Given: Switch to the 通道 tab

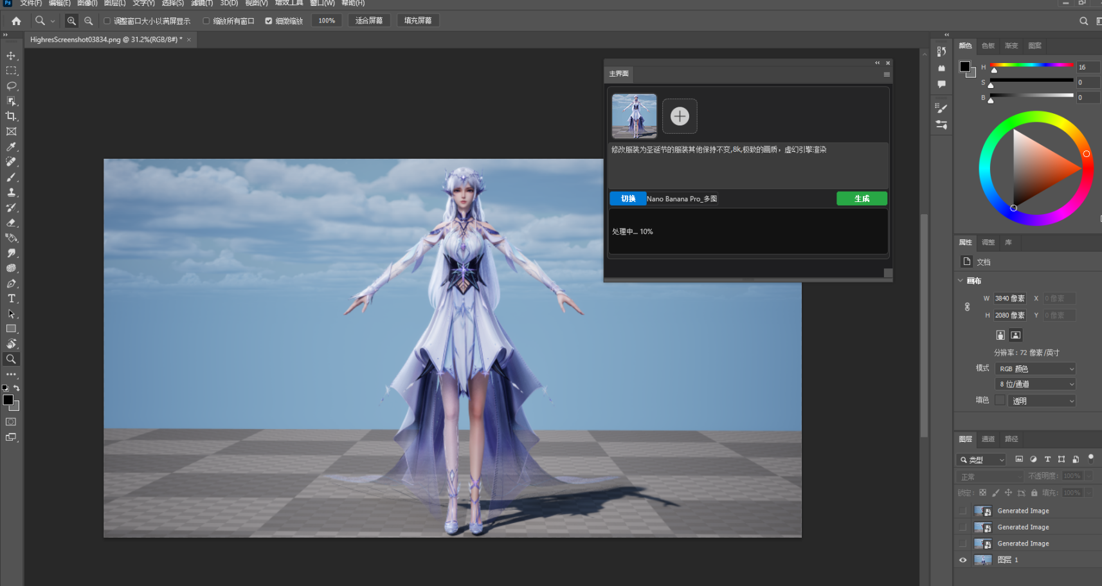Looking at the screenshot, I should (988, 439).
